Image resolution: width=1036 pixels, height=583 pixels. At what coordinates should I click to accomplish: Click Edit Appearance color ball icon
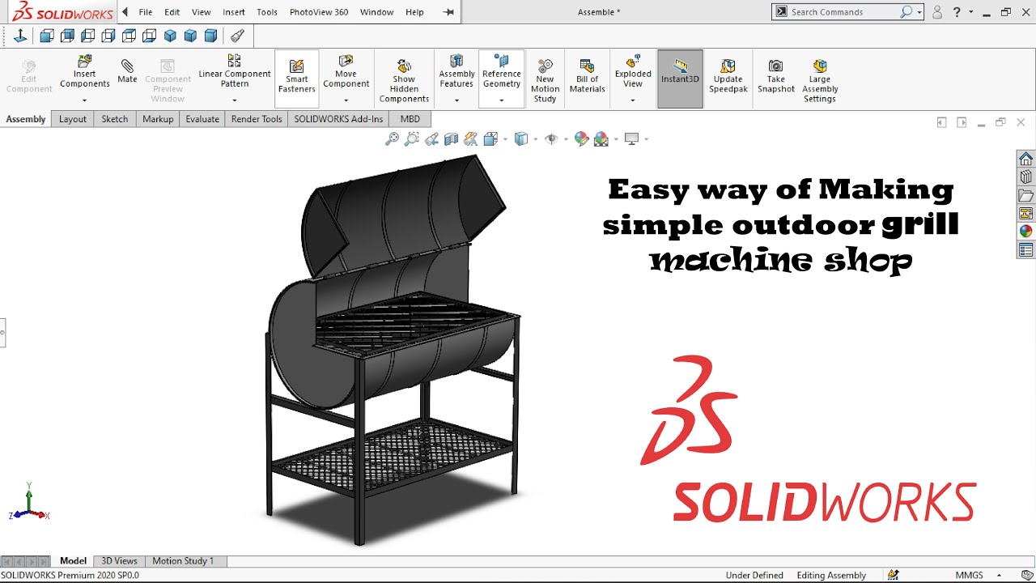[581, 139]
